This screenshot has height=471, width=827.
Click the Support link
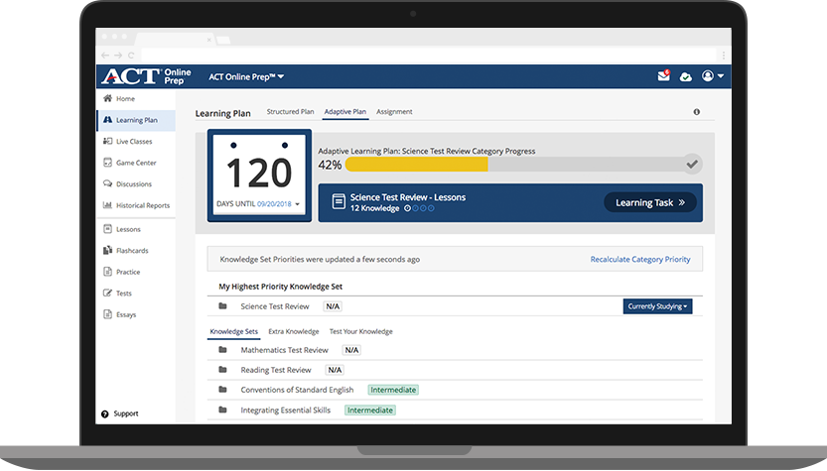coord(126,413)
